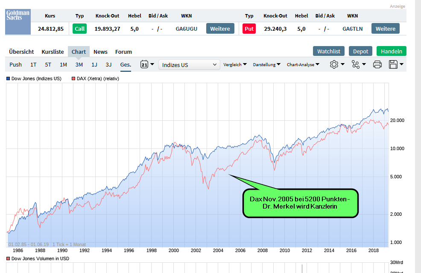Open the Chart-Analyse dropdown
Screen dimensions: 421x273
(x=303, y=65)
